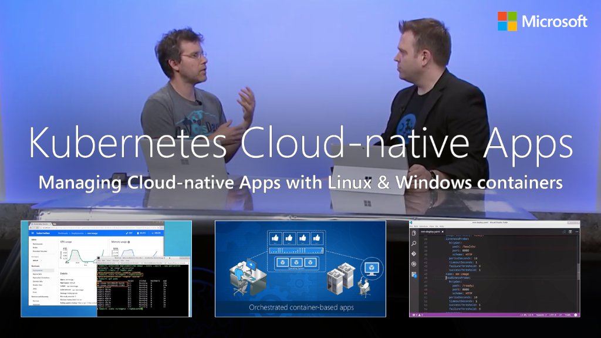Open the Extensions view in VS Code
Image resolution: width=601 pixels, height=338 pixels.
pyautogui.click(x=414, y=275)
